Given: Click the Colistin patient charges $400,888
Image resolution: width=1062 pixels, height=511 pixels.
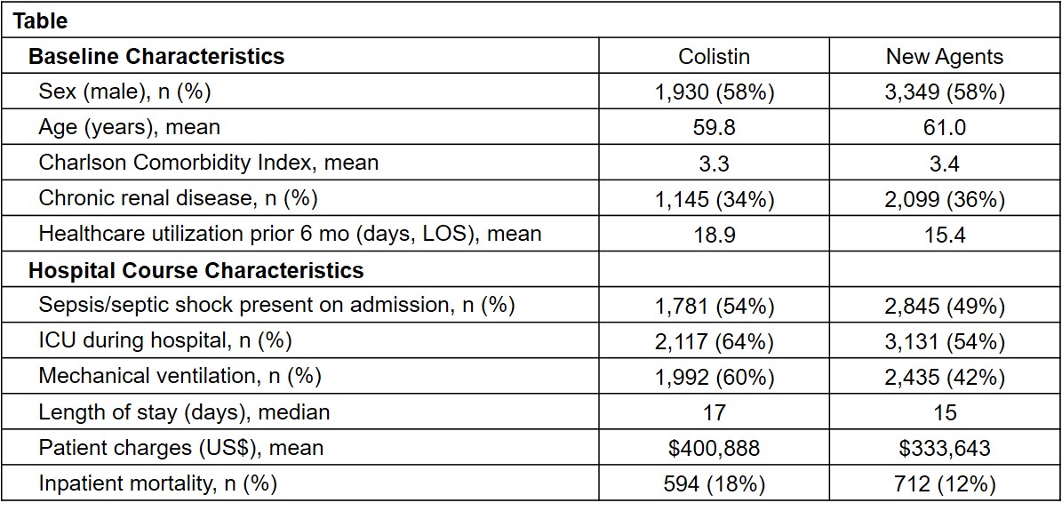Looking at the screenshot, I should [x=714, y=448].
